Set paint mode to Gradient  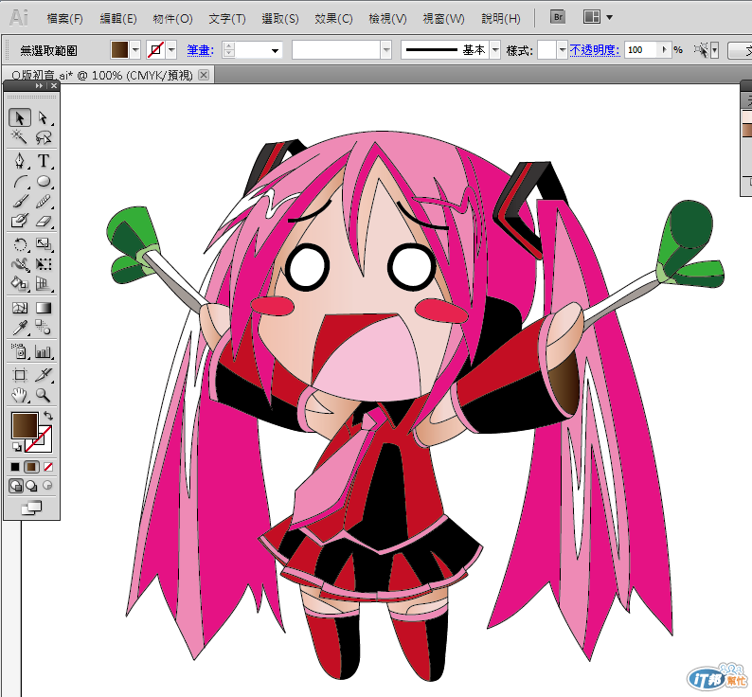[31, 467]
